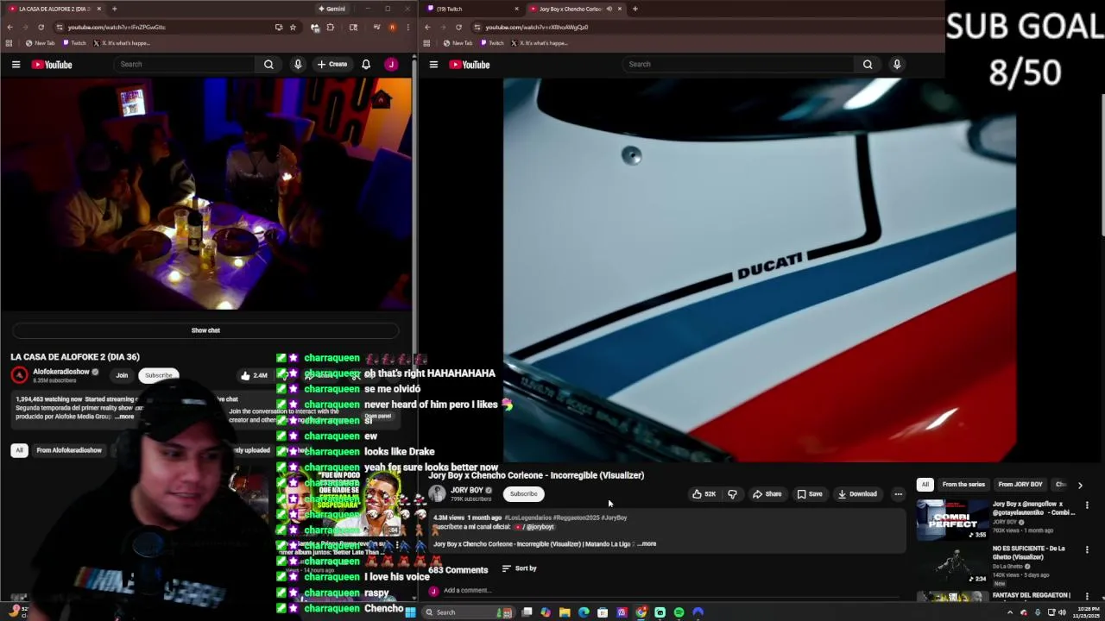Subscribe to the Alofokeradioshow channel
The width and height of the screenshot is (1105, 621).
coord(158,375)
